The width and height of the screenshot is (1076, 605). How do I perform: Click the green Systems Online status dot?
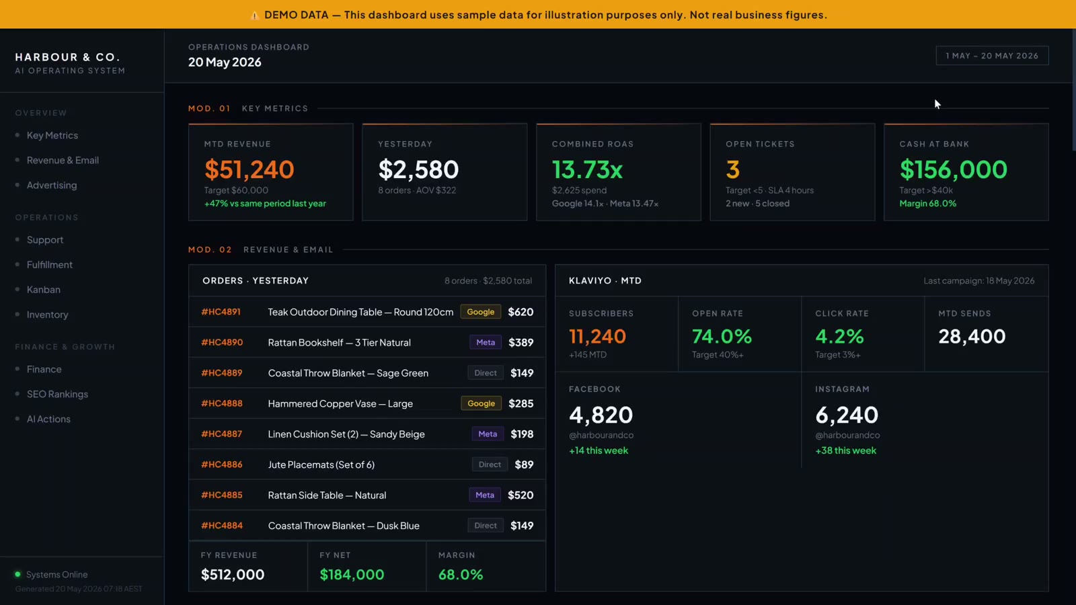click(17, 574)
